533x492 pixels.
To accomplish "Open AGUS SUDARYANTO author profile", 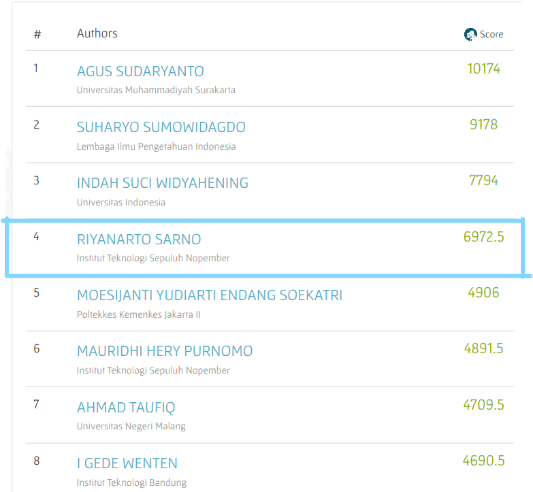I will tap(140, 71).
